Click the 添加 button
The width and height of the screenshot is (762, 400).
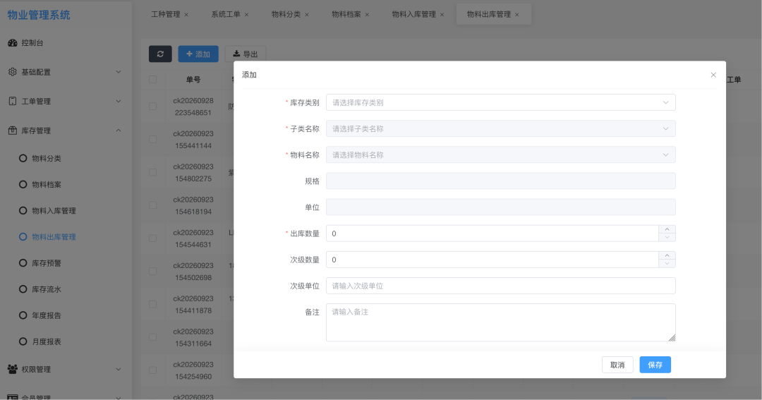click(x=198, y=54)
